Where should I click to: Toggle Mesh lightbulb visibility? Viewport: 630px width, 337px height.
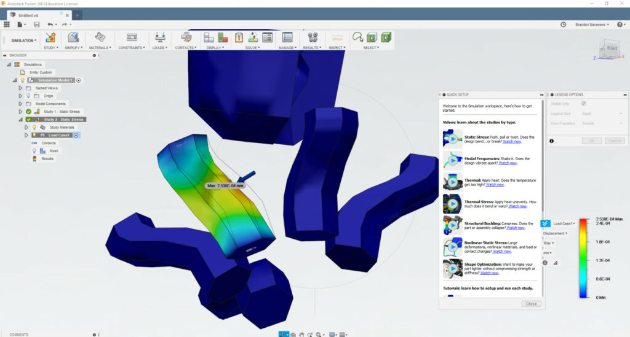coord(34,150)
